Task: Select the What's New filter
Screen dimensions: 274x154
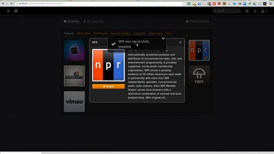Action: [83, 33]
